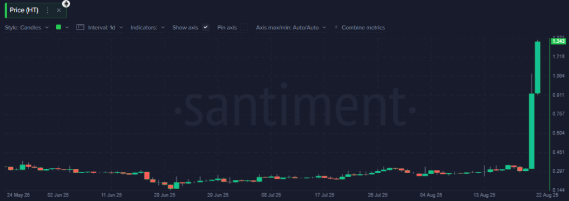Screen dimensions: 569x201
Task: Click the 1.343 current price label
Action: tap(558, 41)
